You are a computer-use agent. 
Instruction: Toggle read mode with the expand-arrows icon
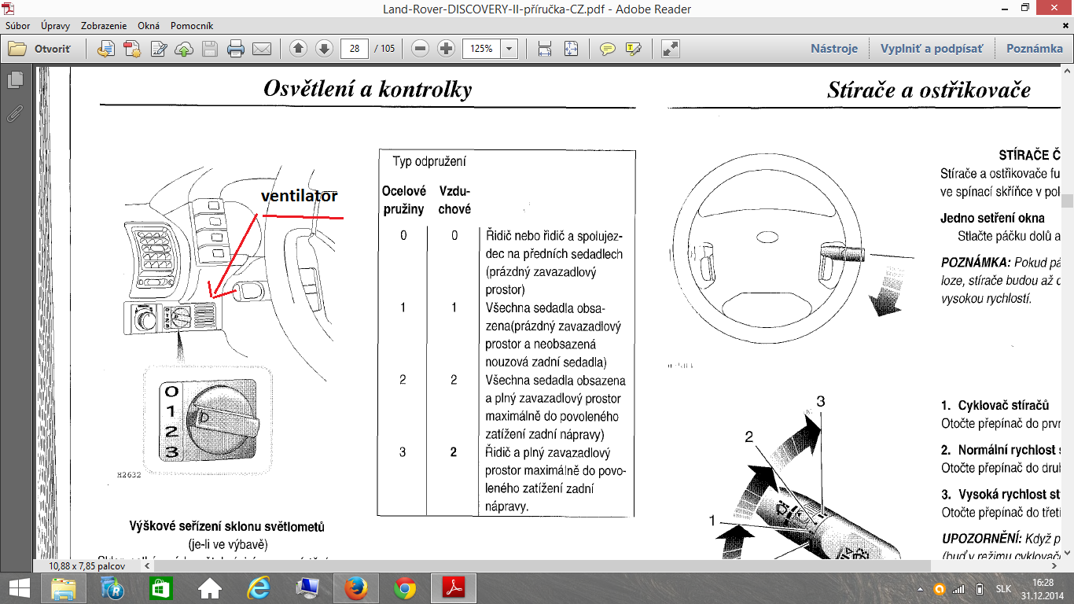pyautogui.click(x=670, y=49)
